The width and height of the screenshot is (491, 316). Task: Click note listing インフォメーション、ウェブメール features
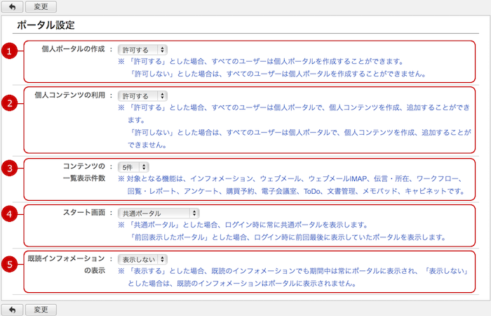coord(290,178)
